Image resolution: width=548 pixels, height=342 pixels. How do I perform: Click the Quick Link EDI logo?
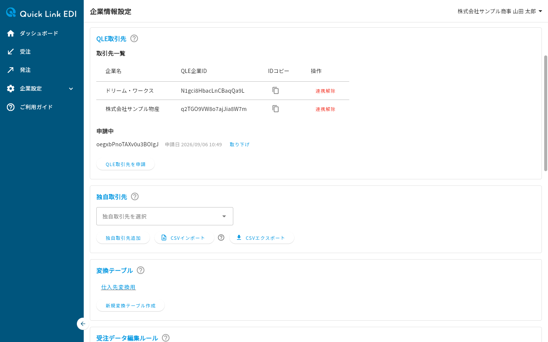tap(41, 13)
